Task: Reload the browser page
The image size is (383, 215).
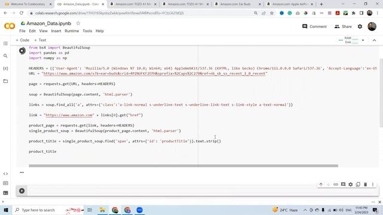Action: tap(22, 13)
